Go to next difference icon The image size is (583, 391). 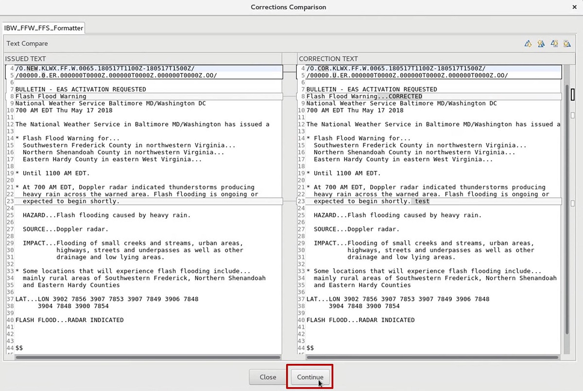click(528, 44)
